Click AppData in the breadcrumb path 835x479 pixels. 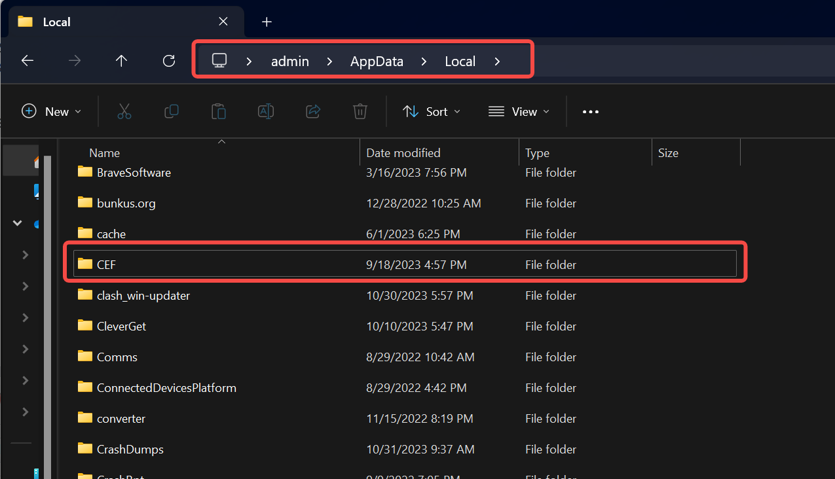click(377, 62)
